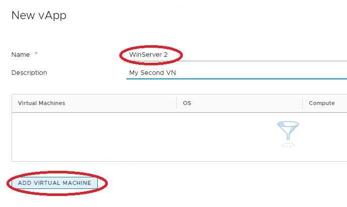
Task: Click the empty-state funnel icon in the table
Action: point(288,130)
